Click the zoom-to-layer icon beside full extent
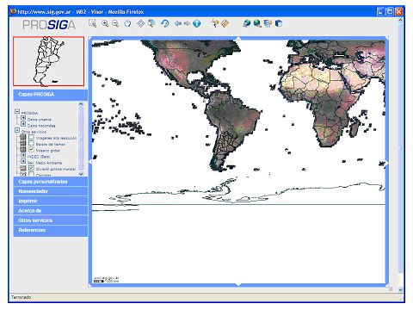This screenshot has height=310, width=413. (x=151, y=23)
